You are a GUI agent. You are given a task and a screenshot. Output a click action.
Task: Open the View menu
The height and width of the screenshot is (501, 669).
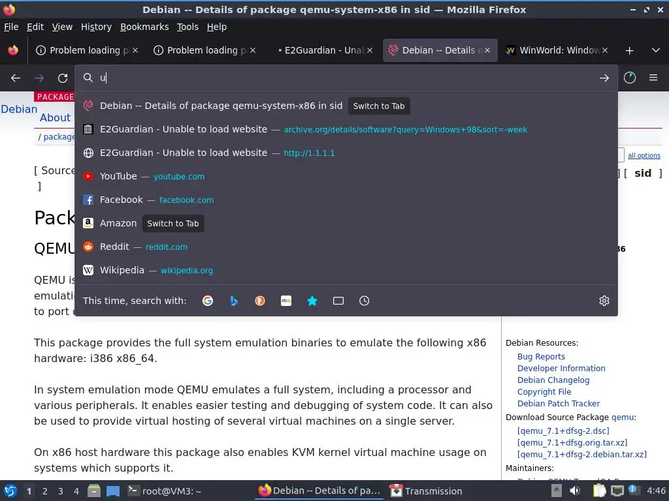62,27
